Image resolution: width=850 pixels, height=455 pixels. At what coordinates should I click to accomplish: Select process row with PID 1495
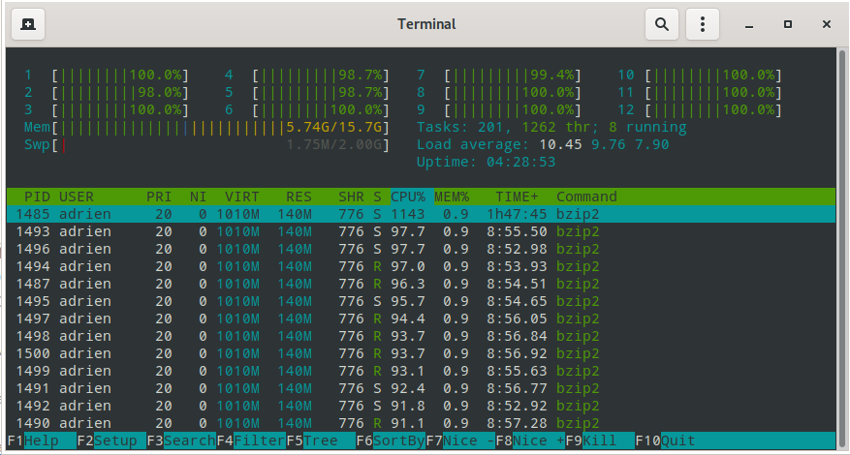421,301
